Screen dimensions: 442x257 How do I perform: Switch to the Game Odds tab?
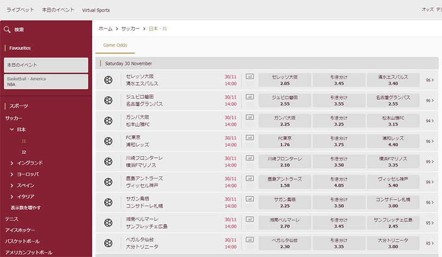tap(115, 45)
